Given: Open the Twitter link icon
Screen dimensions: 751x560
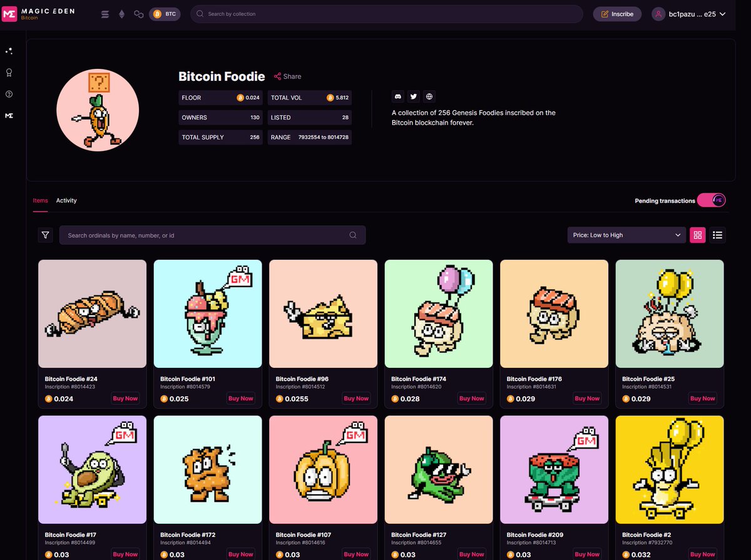Looking at the screenshot, I should [x=413, y=96].
